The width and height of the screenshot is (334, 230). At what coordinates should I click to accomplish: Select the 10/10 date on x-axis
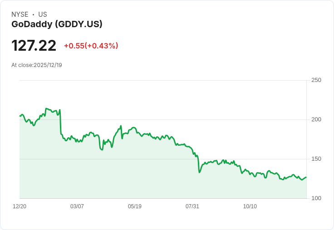pyautogui.click(x=250, y=206)
